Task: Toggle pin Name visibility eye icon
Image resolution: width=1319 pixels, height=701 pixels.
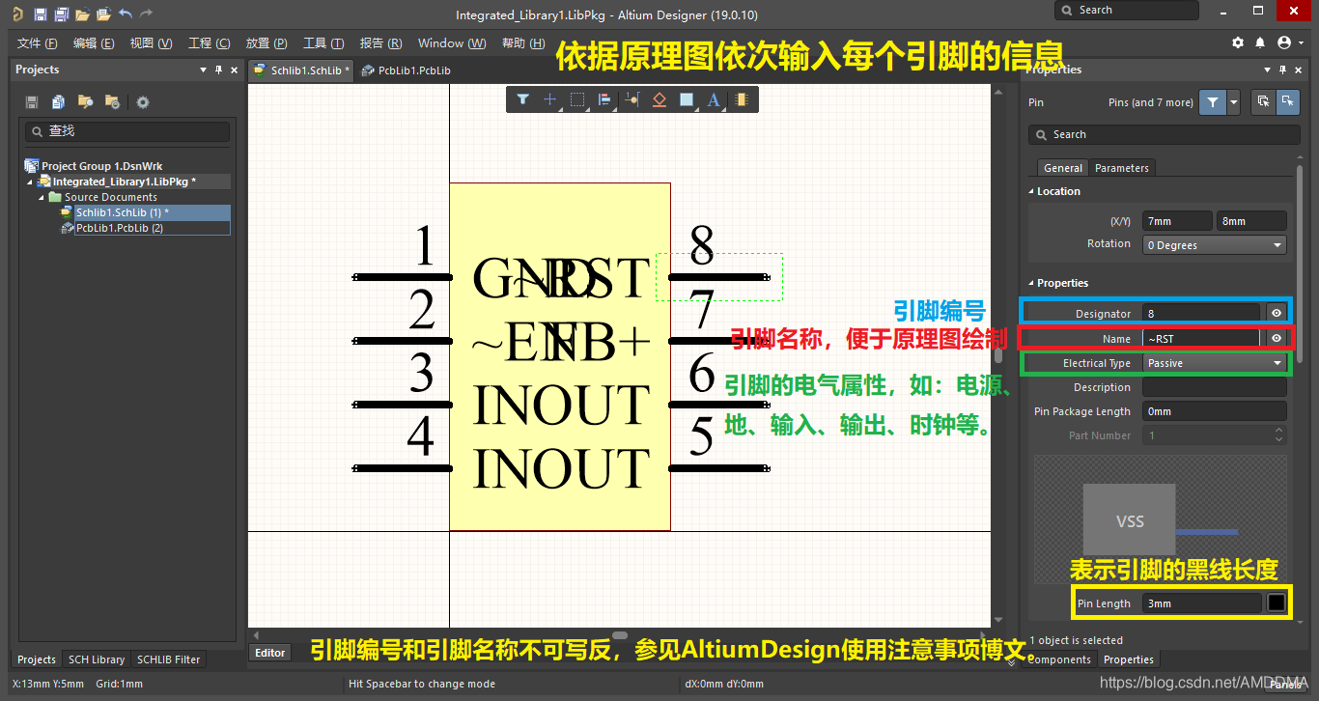Action: [x=1277, y=338]
